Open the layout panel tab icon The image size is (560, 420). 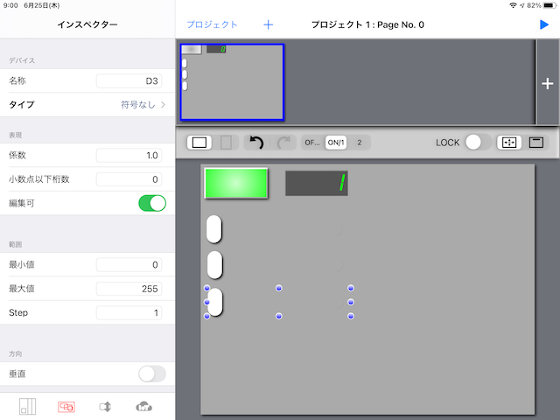(27, 406)
